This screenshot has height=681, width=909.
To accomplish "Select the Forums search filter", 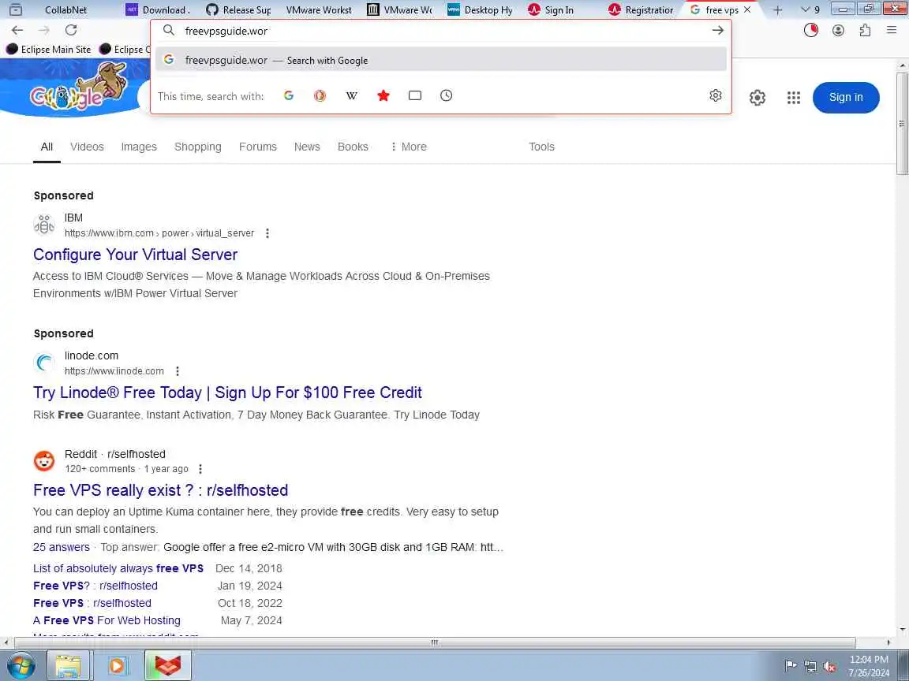I will click(x=258, y=147).
